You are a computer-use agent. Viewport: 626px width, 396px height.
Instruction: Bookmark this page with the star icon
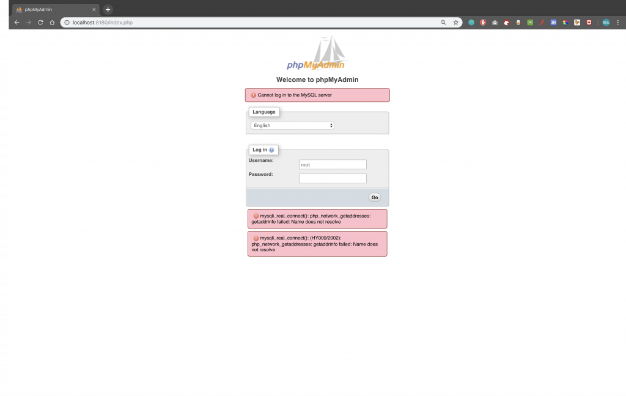[x=455, y=23]
